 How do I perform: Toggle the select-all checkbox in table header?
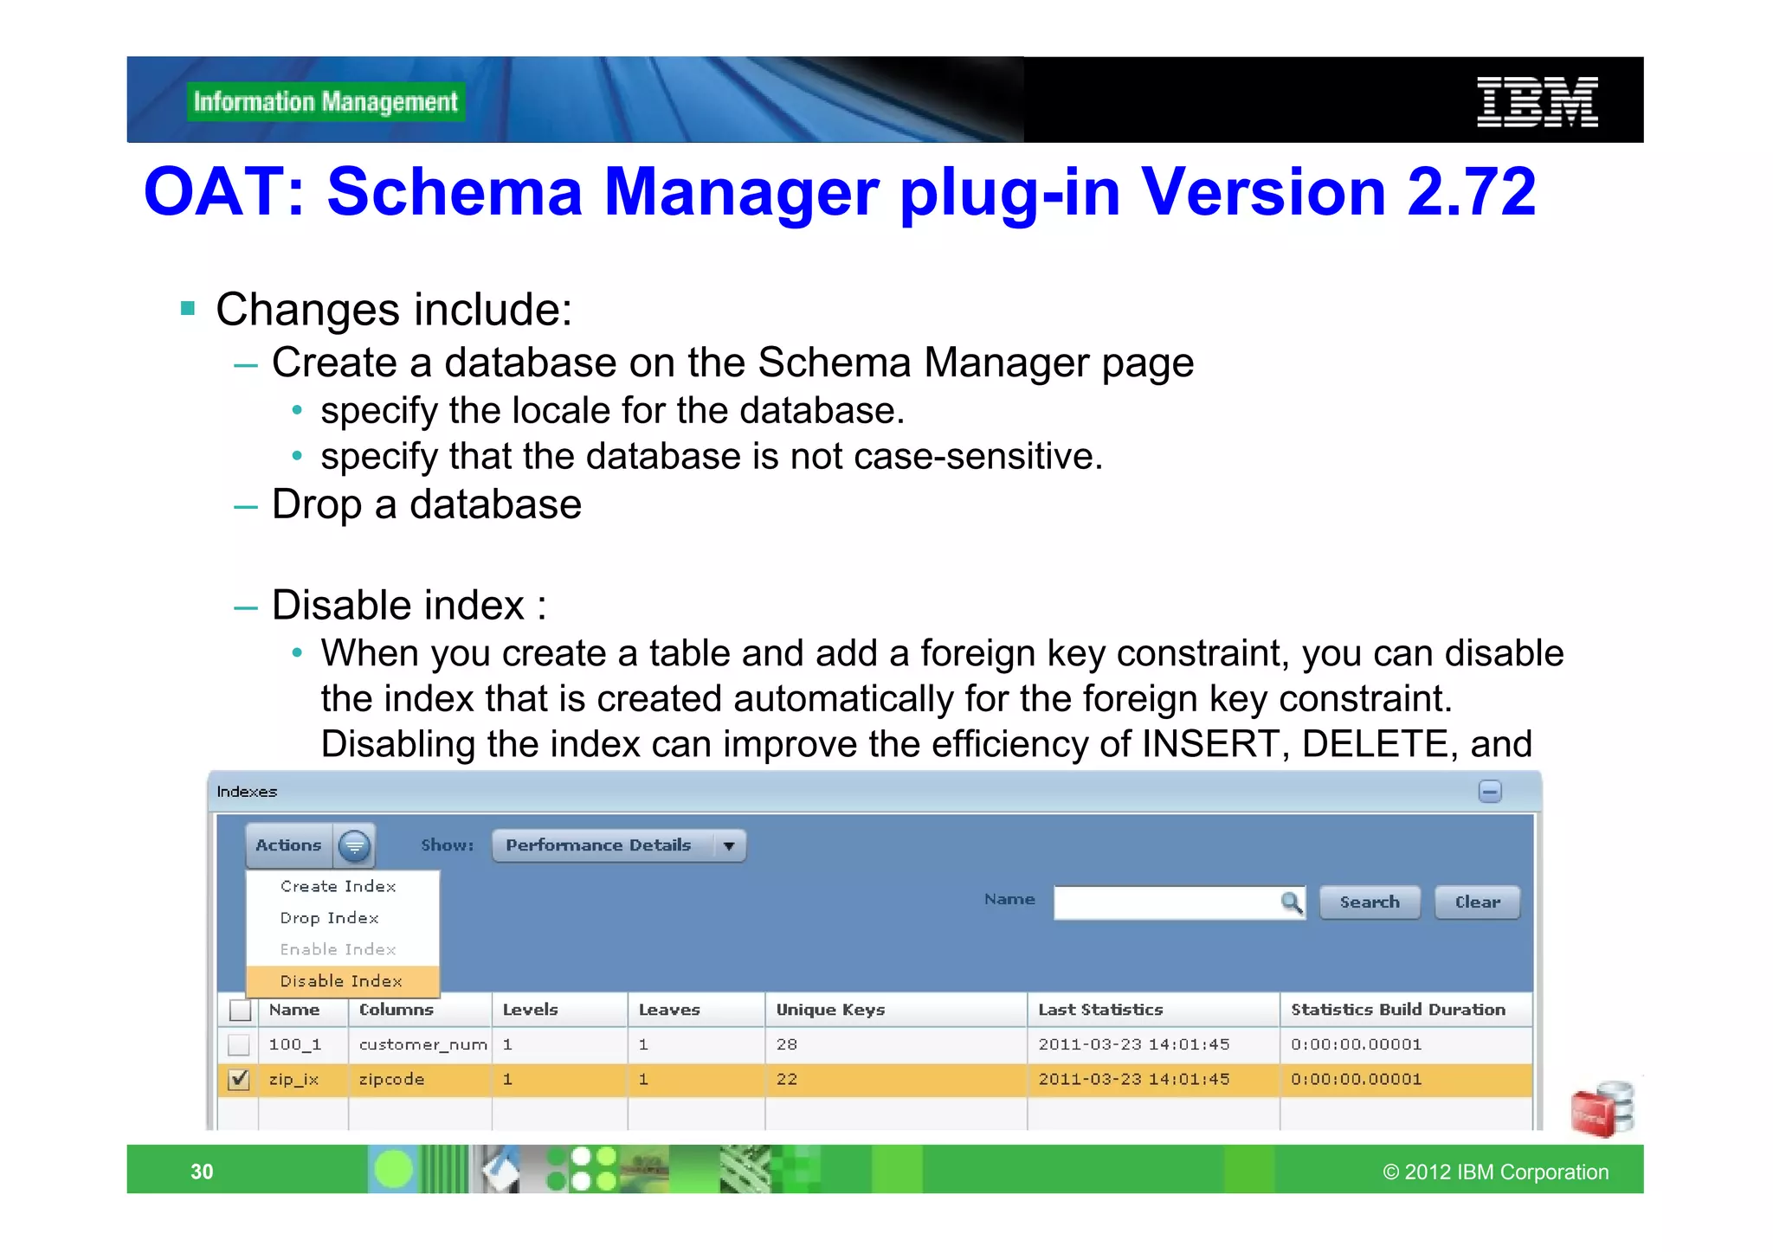pos(240,1010)
